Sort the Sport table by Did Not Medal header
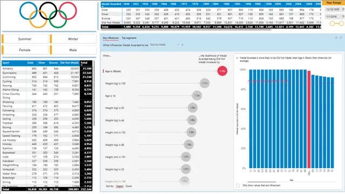 click(70, 63)
